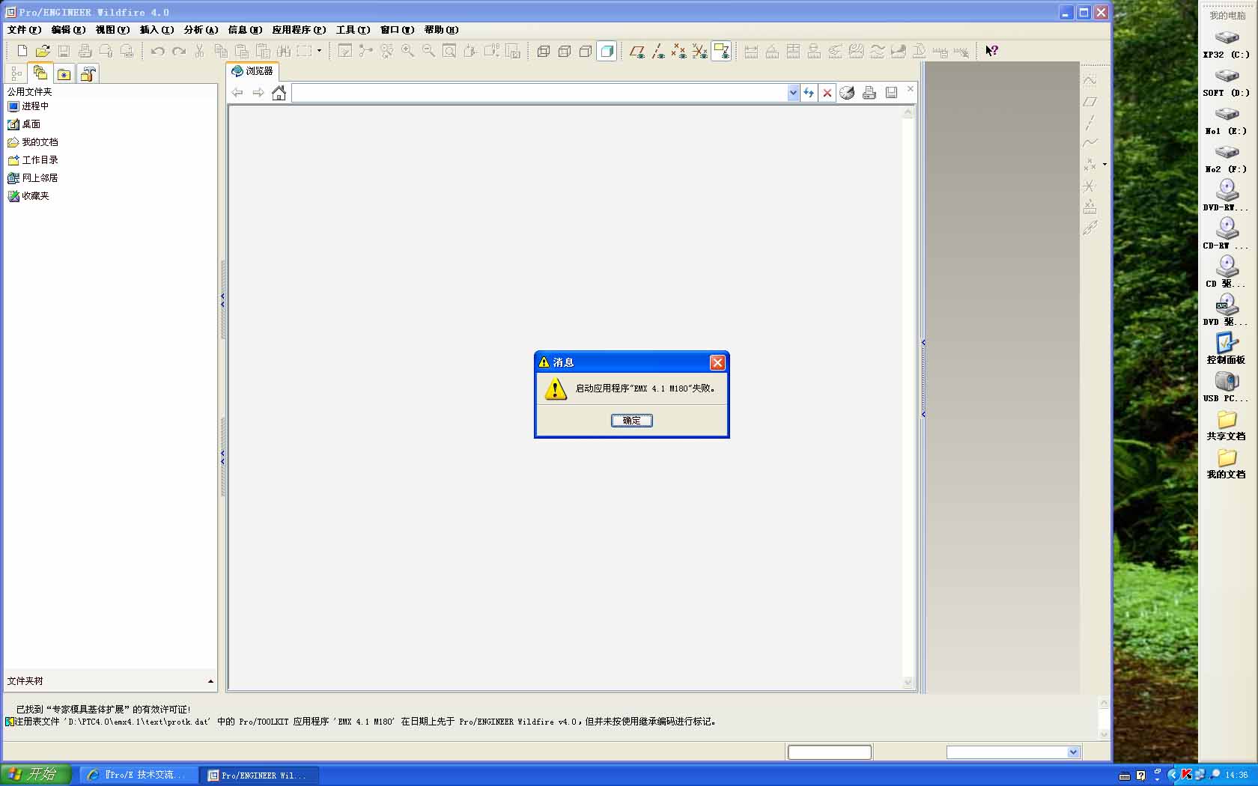Viewport: 1258px width, 786px height.
Task: Select 收藏夹 favorites folder
Action: (x=28, y=196)
